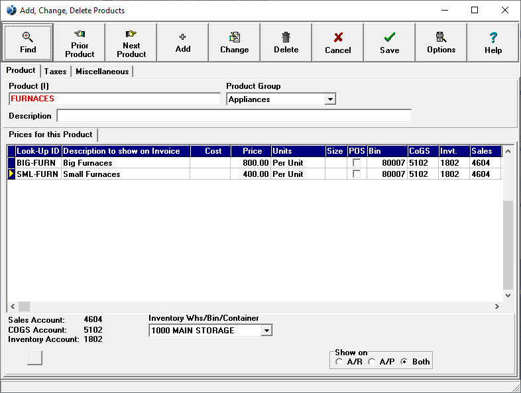Cancel edits with the red X
This screenshot has width=521, height=393.
338,42
